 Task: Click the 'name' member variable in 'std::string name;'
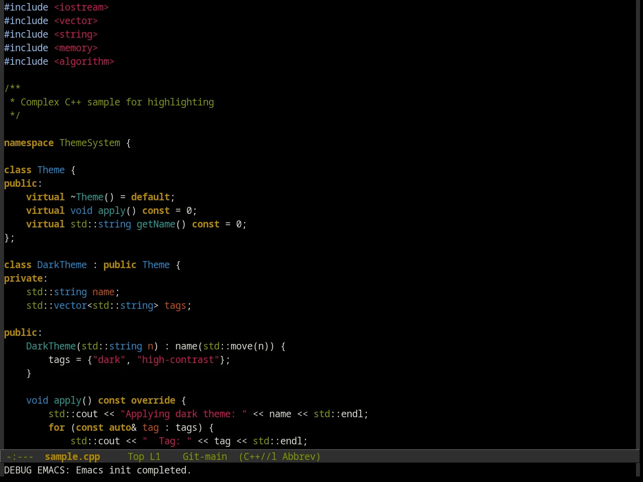point(103,292)
